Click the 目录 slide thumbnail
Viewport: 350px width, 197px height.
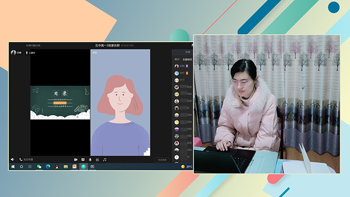coord(60,103)
